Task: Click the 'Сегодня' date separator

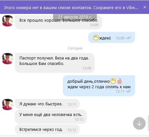Action: pos(75,48)
